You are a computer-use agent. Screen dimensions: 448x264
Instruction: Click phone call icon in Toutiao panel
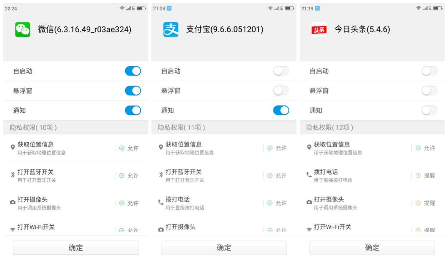309,175
